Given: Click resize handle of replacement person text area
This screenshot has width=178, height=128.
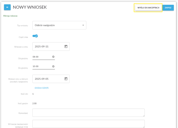Looking at the screenshot, I should (x=143, y=127).
